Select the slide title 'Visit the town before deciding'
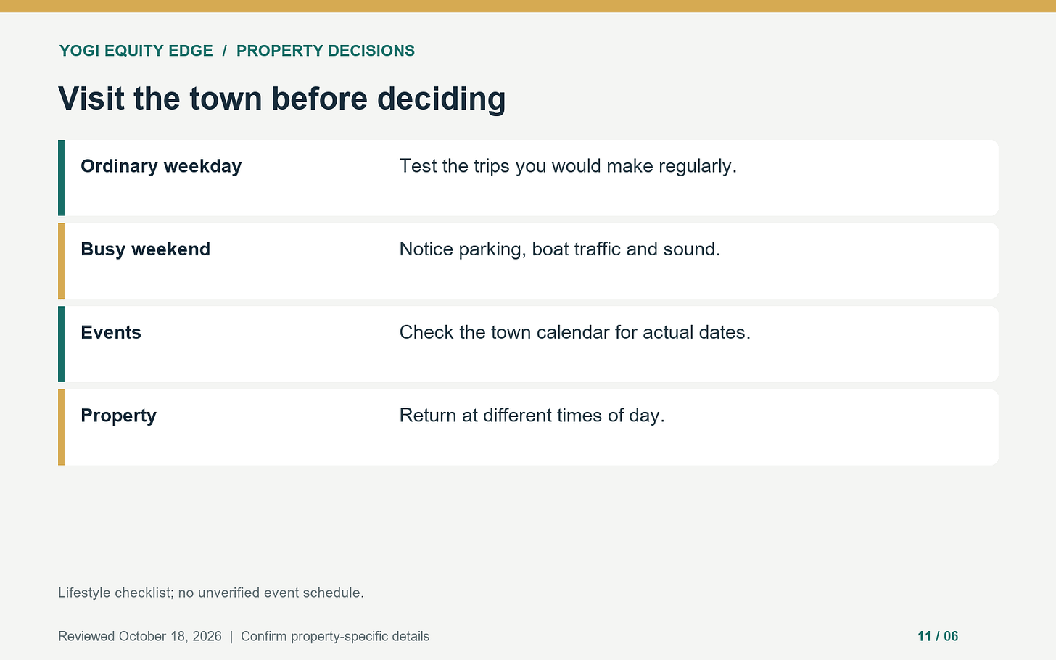This screenshot has width=1056, height=660. 282,99
